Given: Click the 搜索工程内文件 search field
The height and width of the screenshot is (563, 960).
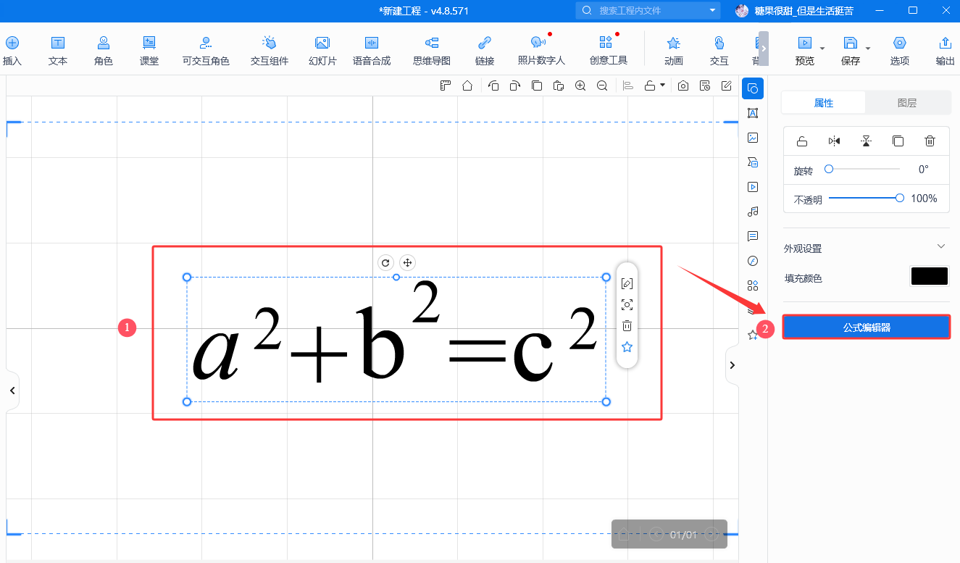Looking at the screenshot, I should (648, 10).
